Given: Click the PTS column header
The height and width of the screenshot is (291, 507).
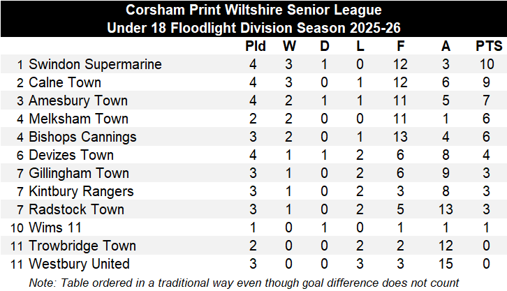Looking at the screenshot, I should (x=489, y=46).
